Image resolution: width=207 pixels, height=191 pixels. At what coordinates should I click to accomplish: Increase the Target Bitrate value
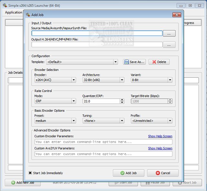(x=170, y=100)
